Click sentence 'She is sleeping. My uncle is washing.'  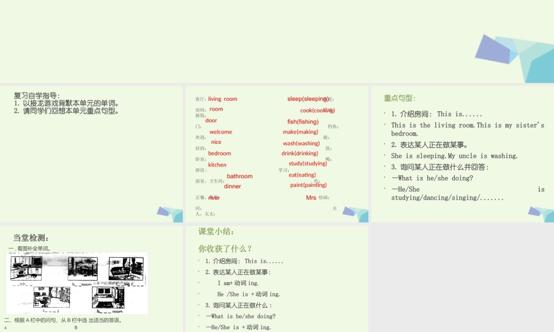(x=454, y=156)
